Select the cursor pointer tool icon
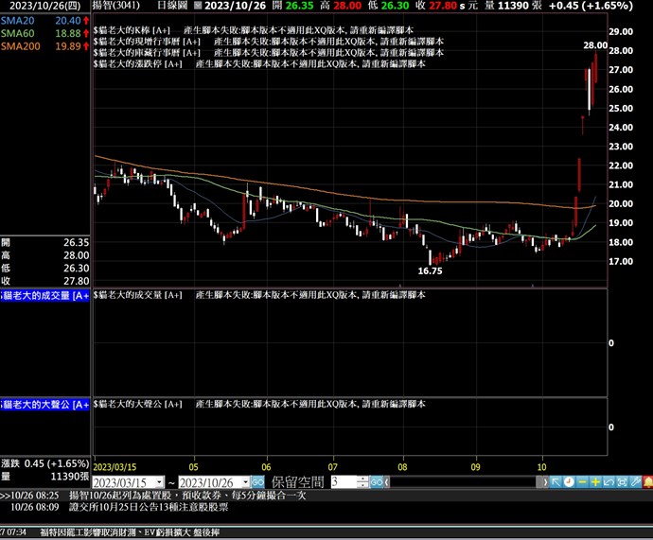 [556, 481]
